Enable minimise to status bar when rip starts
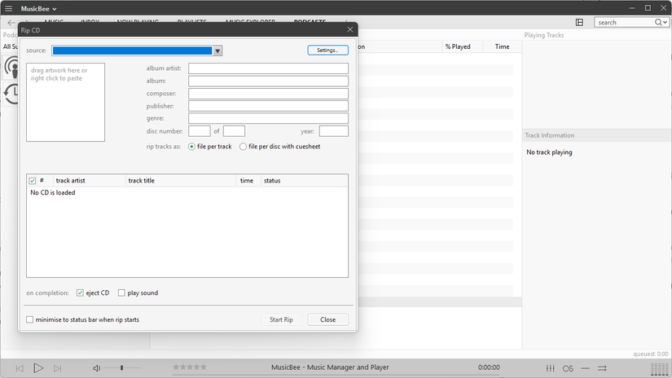 point(29,319)
